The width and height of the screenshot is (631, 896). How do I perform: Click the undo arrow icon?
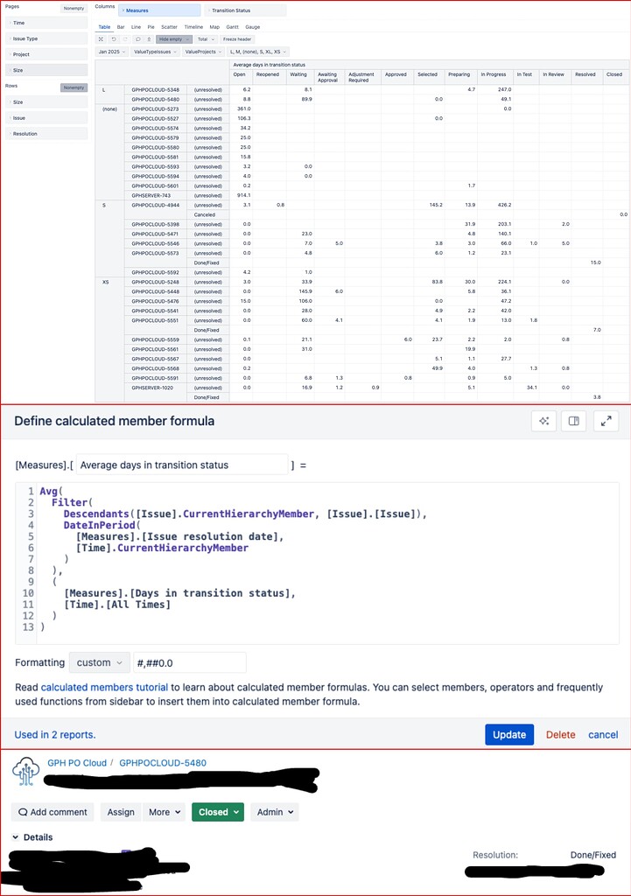point(114,39)
